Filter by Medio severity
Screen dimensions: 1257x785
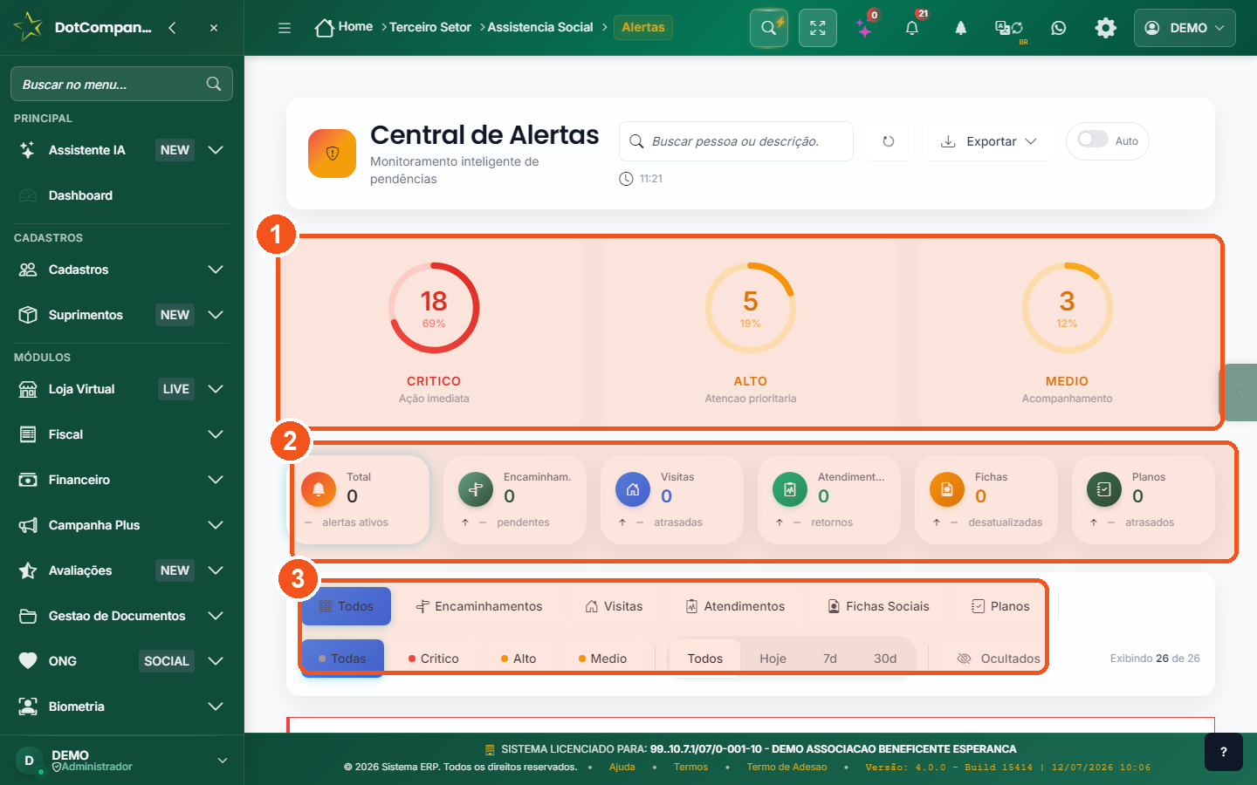click(x=602, y=659)
